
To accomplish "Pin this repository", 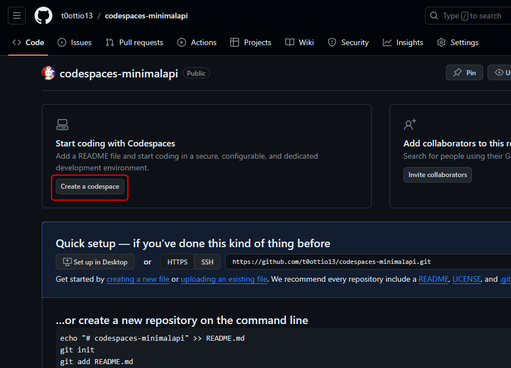I will [x=464, y=72].
